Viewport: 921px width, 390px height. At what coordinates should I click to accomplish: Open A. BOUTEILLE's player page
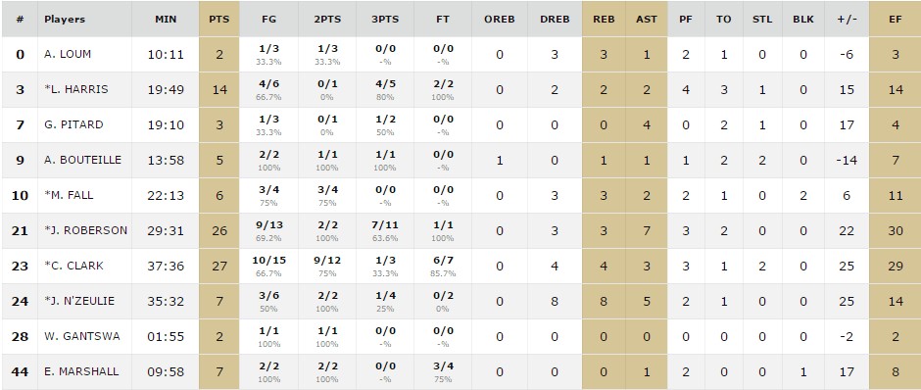[x=83, y=160]
